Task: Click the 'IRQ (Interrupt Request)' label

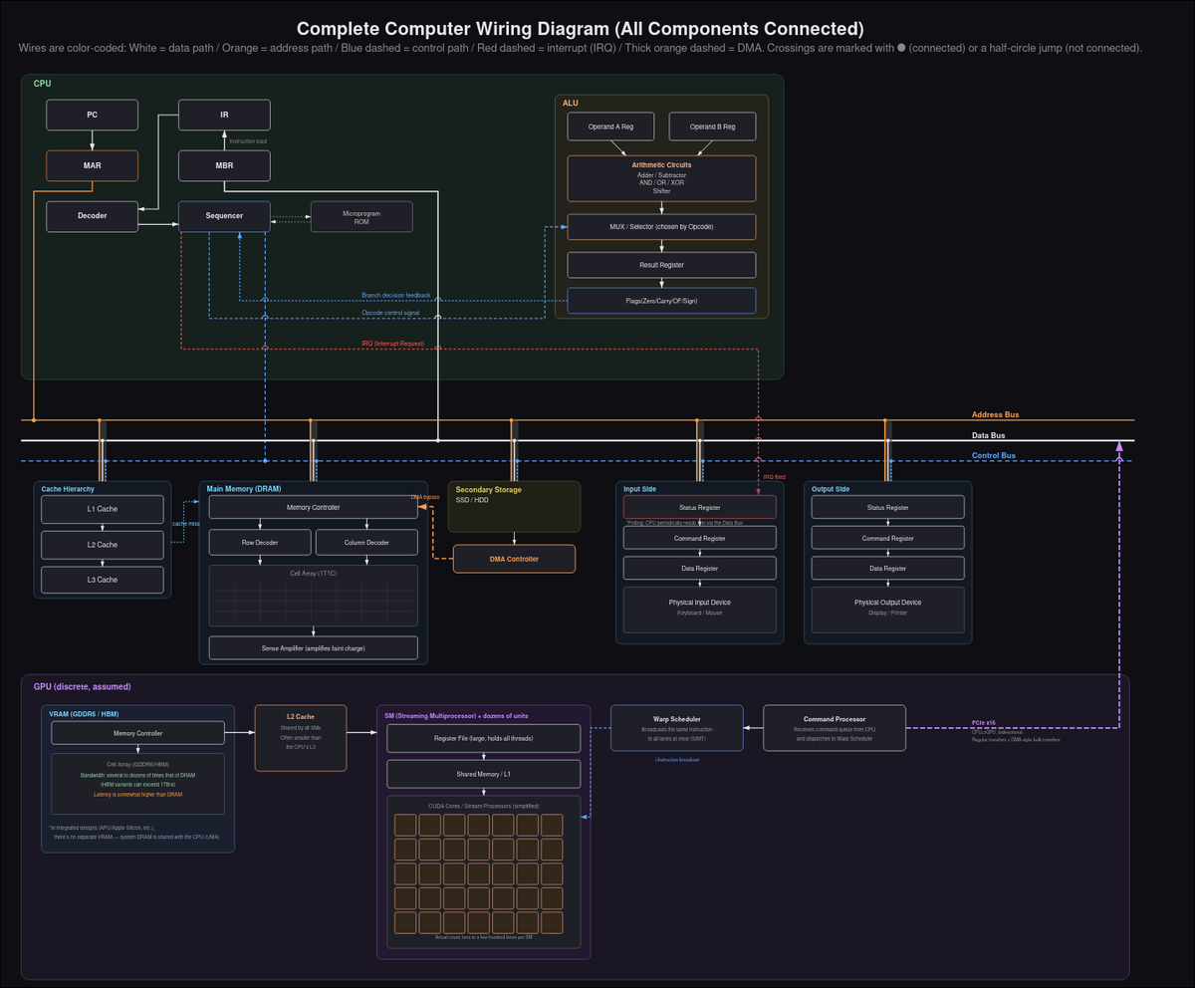Action: [392, 343]
